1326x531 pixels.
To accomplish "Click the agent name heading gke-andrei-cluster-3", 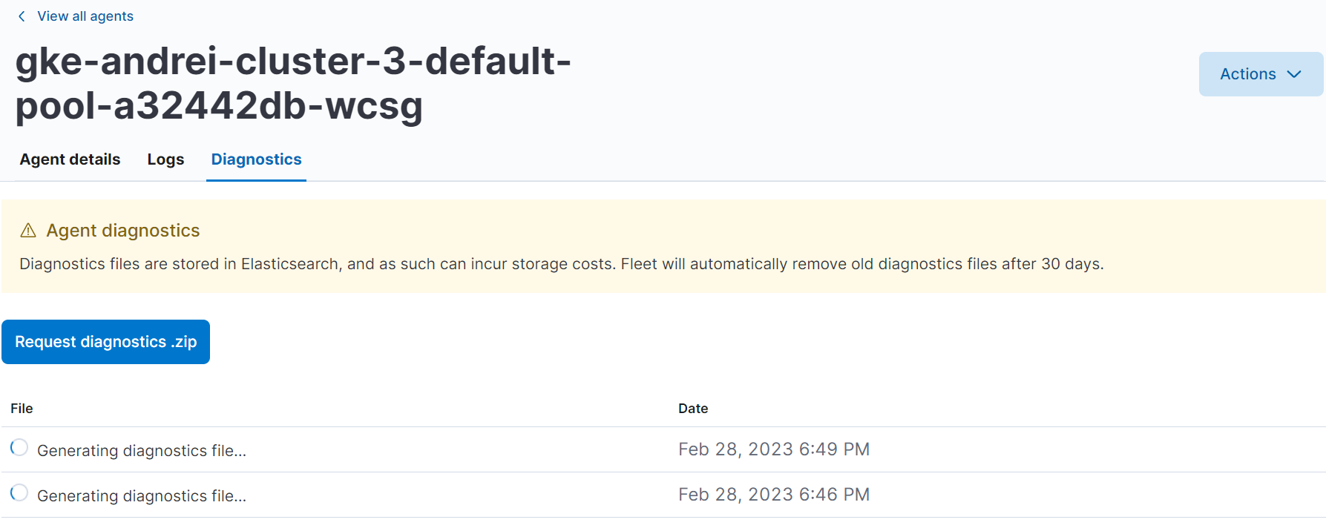I will pyautogui.click(x=293, y=84).
